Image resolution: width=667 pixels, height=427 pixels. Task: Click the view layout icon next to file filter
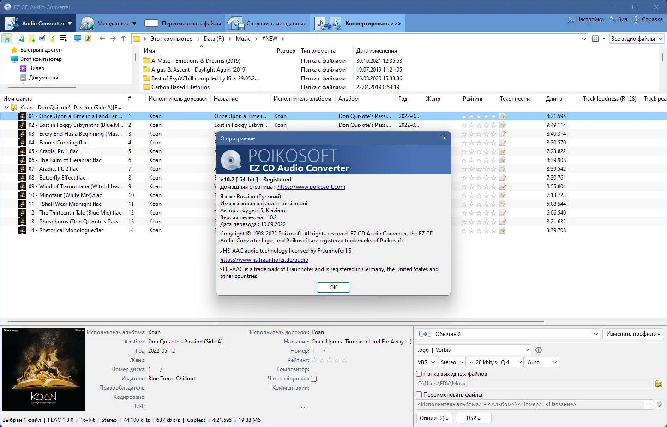pyautogui.click(x=595, y=39)
